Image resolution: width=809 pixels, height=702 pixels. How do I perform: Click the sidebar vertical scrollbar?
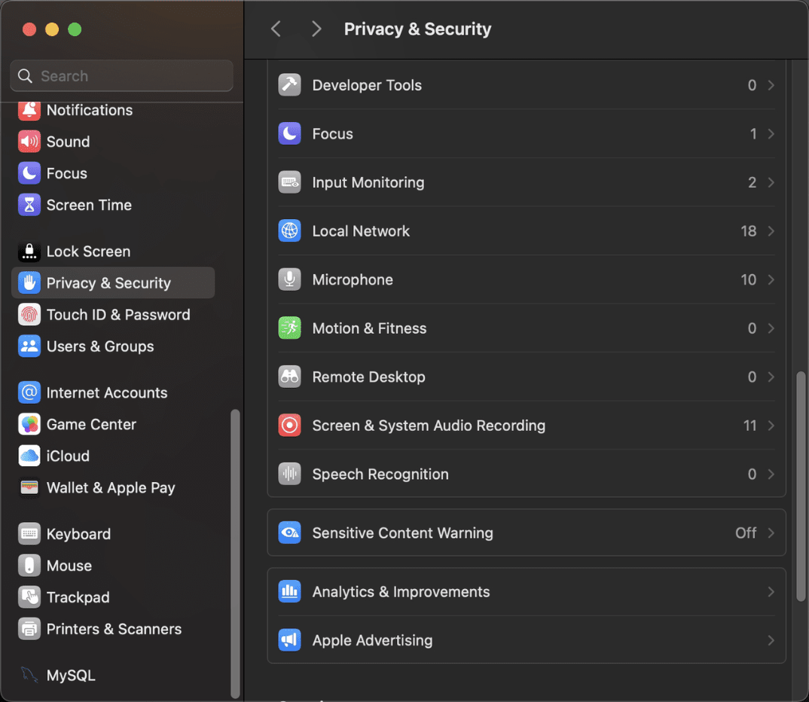[x=235, y=554]
